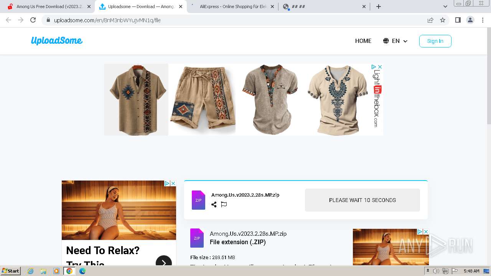Image resolution: width=491 pixels, height=276 pixels.
Task: Click the UploadSome logo
Action: pyautogui.click(x=57, y=41)
